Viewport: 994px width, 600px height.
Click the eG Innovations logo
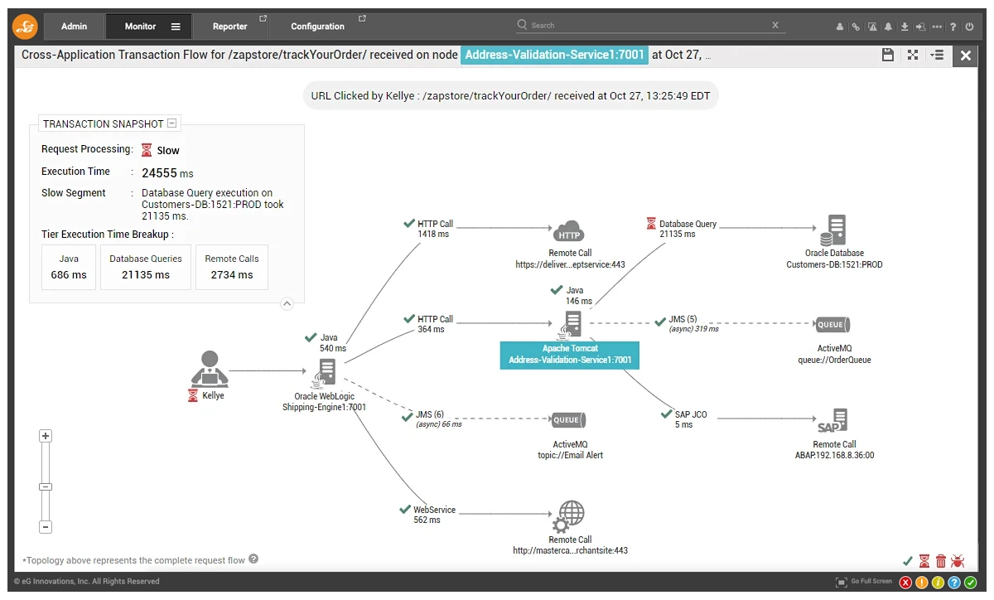pos(26,27)
